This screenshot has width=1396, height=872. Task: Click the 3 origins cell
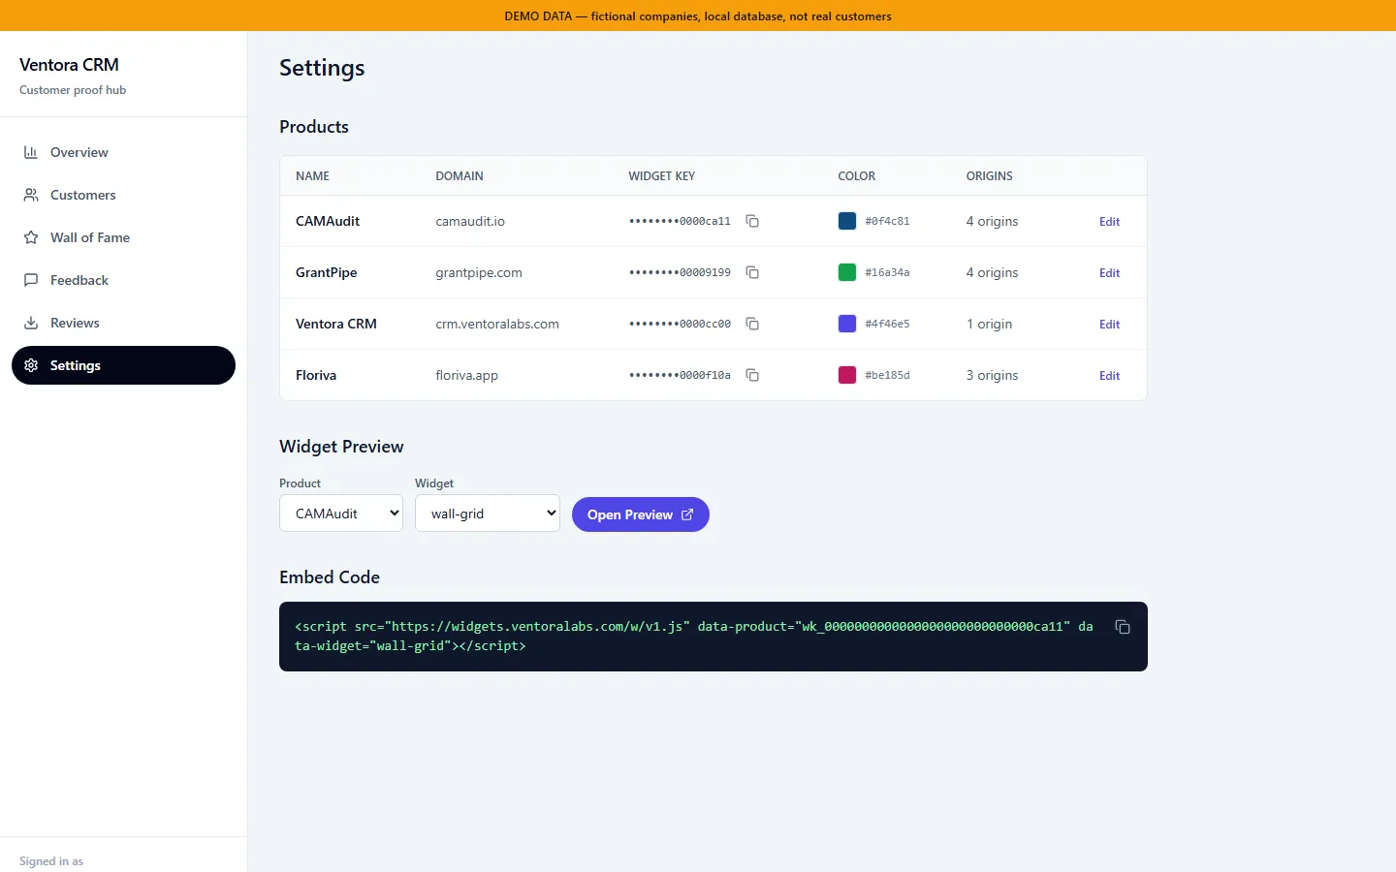992,375
